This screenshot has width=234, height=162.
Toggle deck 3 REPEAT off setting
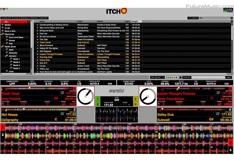click(203, 103)
